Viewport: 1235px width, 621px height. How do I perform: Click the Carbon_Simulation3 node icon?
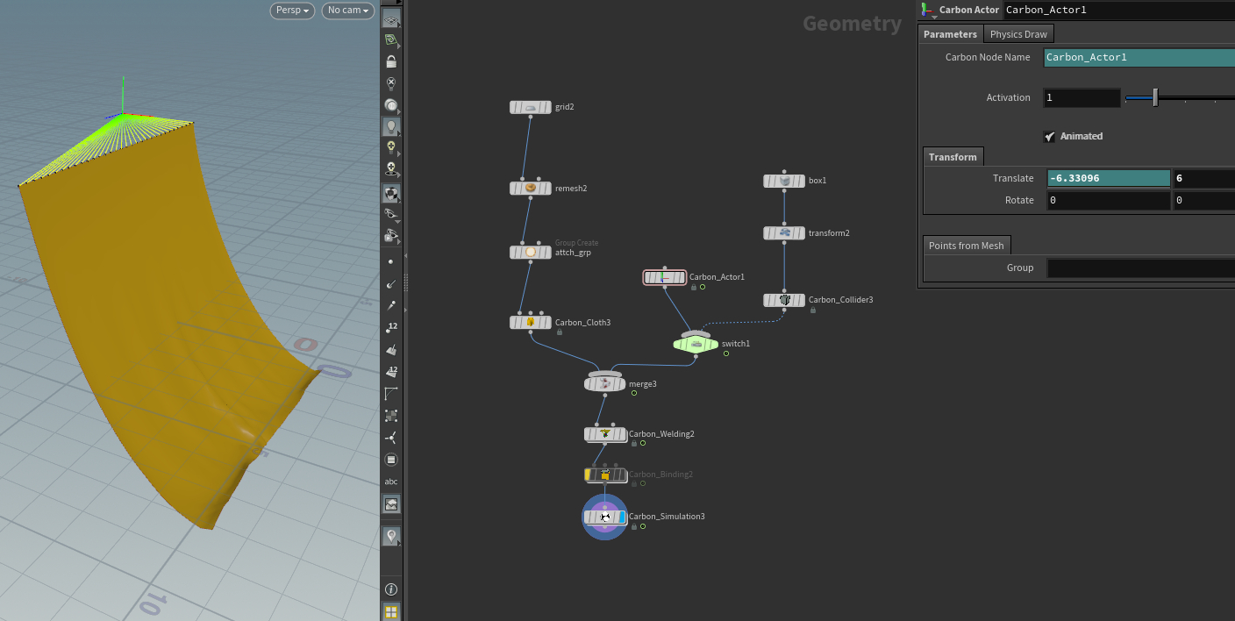pos(605,517)
